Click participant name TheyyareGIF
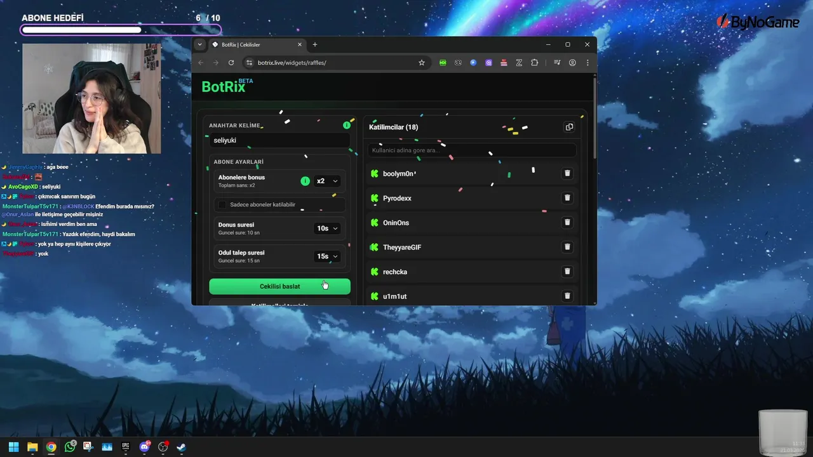813x457 pixels. 402,247
